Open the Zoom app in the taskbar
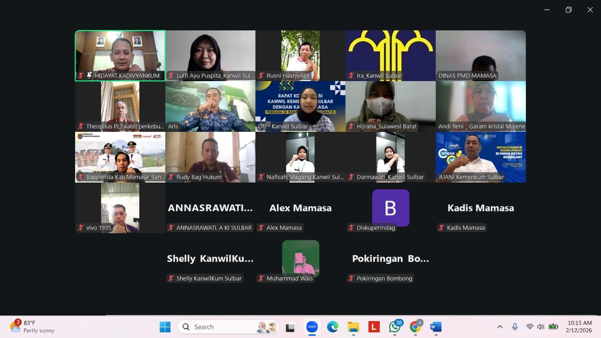 pos(312,327)
